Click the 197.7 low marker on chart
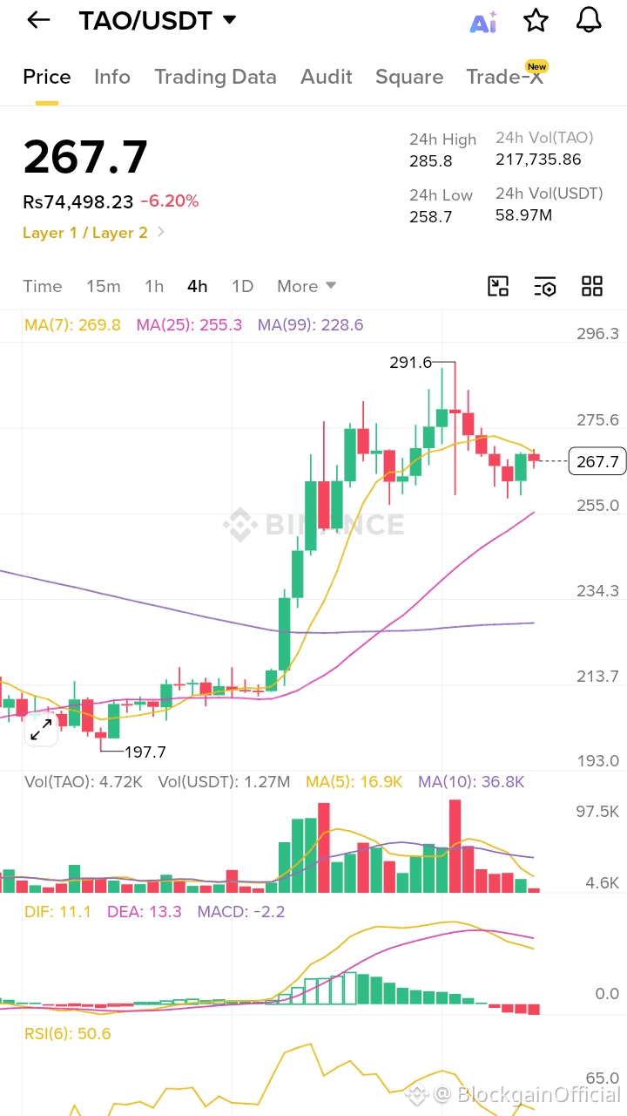 [x=145, y=752]
